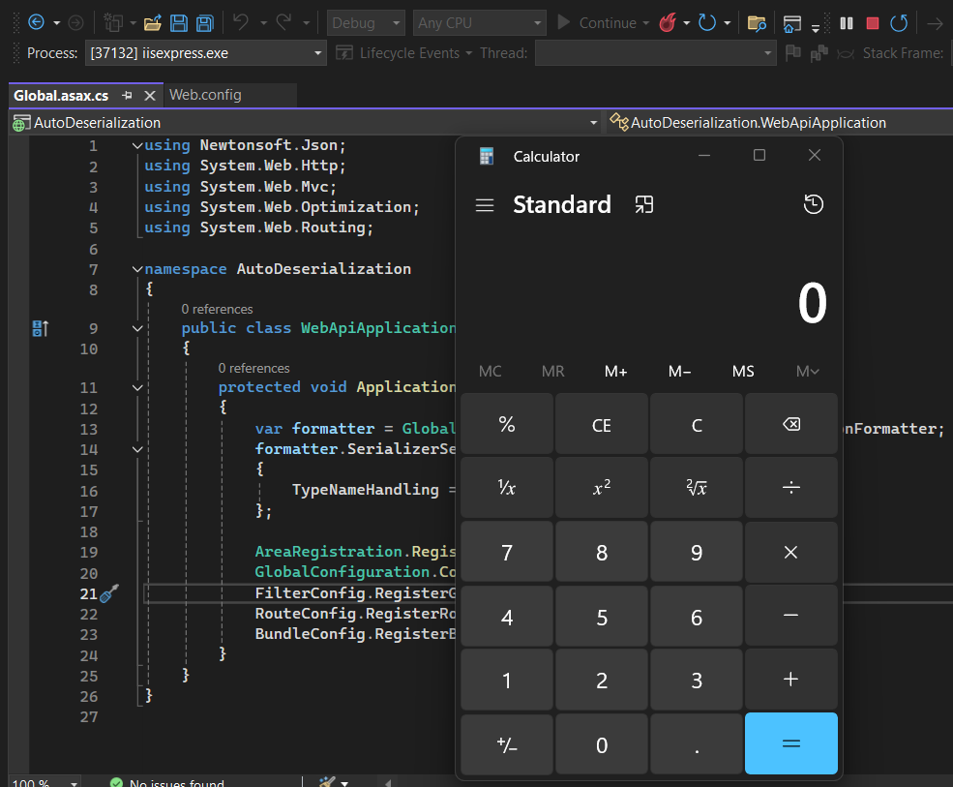Click the Save All toolbar icon

[205, 23]
